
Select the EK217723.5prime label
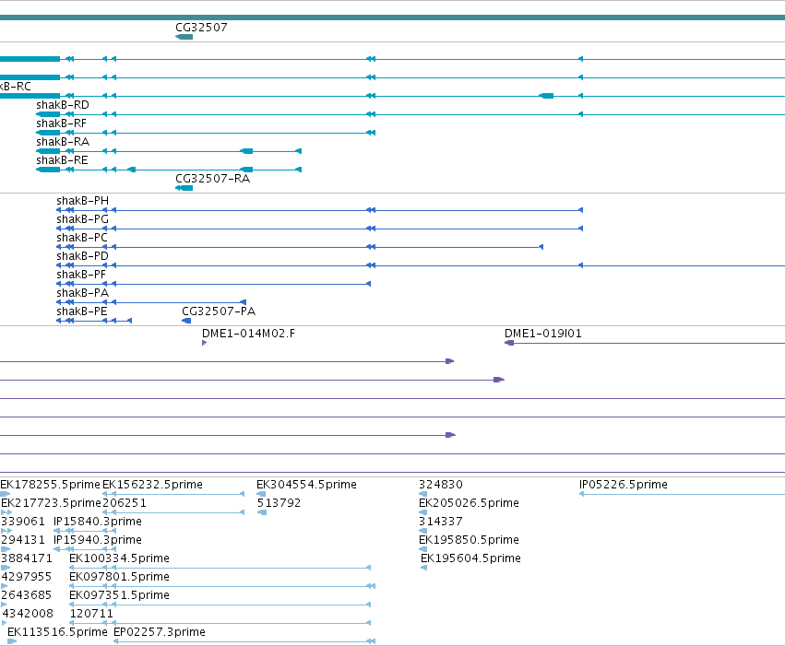point(51,503)
